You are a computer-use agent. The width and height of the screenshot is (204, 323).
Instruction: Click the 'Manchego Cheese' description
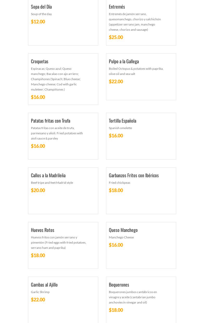(121, 237)
